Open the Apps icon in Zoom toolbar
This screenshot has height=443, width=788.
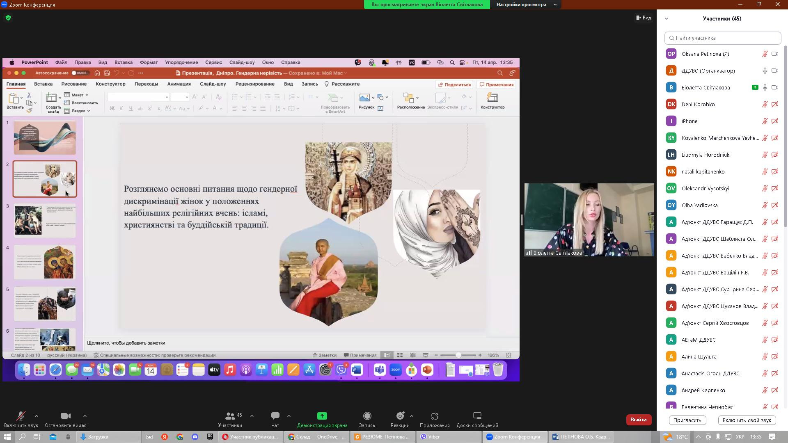(435, 416)
